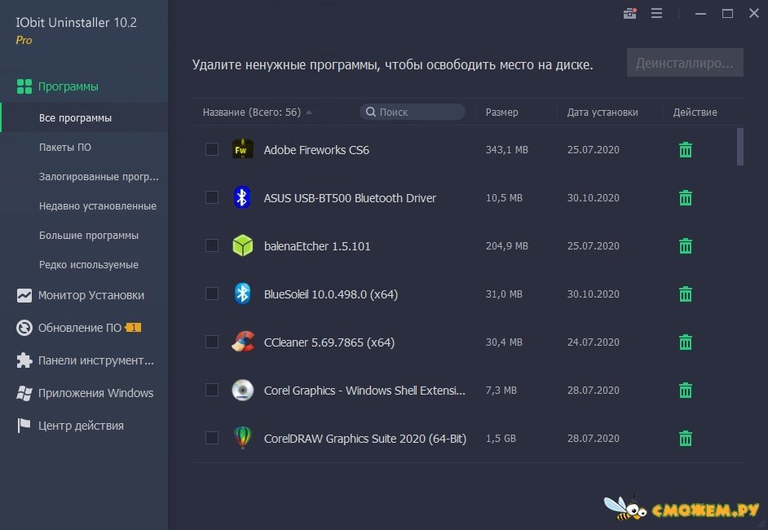Image resolution: width=768 pixels, height=530 pixels.
Task: Open the Пакеты ПО sidebar item
Action: (65, 148)
